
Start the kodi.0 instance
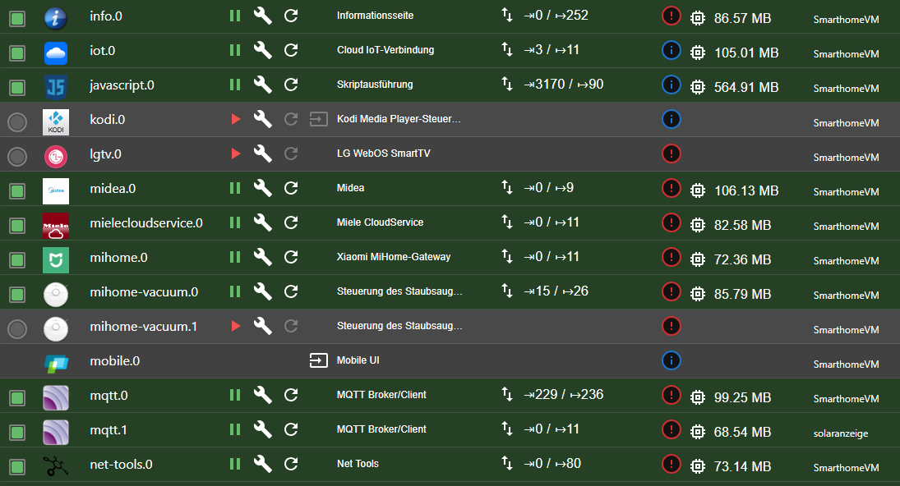click(x=236, y=119)
